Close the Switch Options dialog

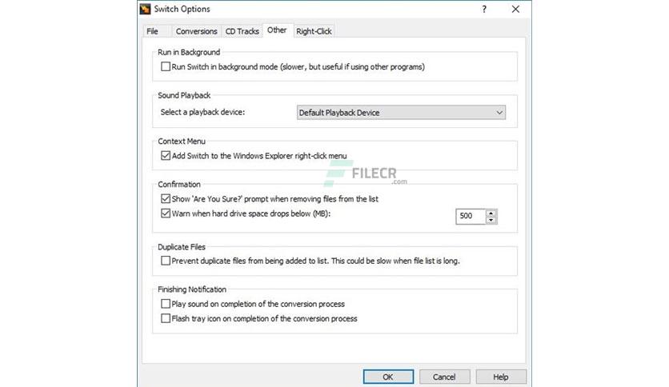515,9
